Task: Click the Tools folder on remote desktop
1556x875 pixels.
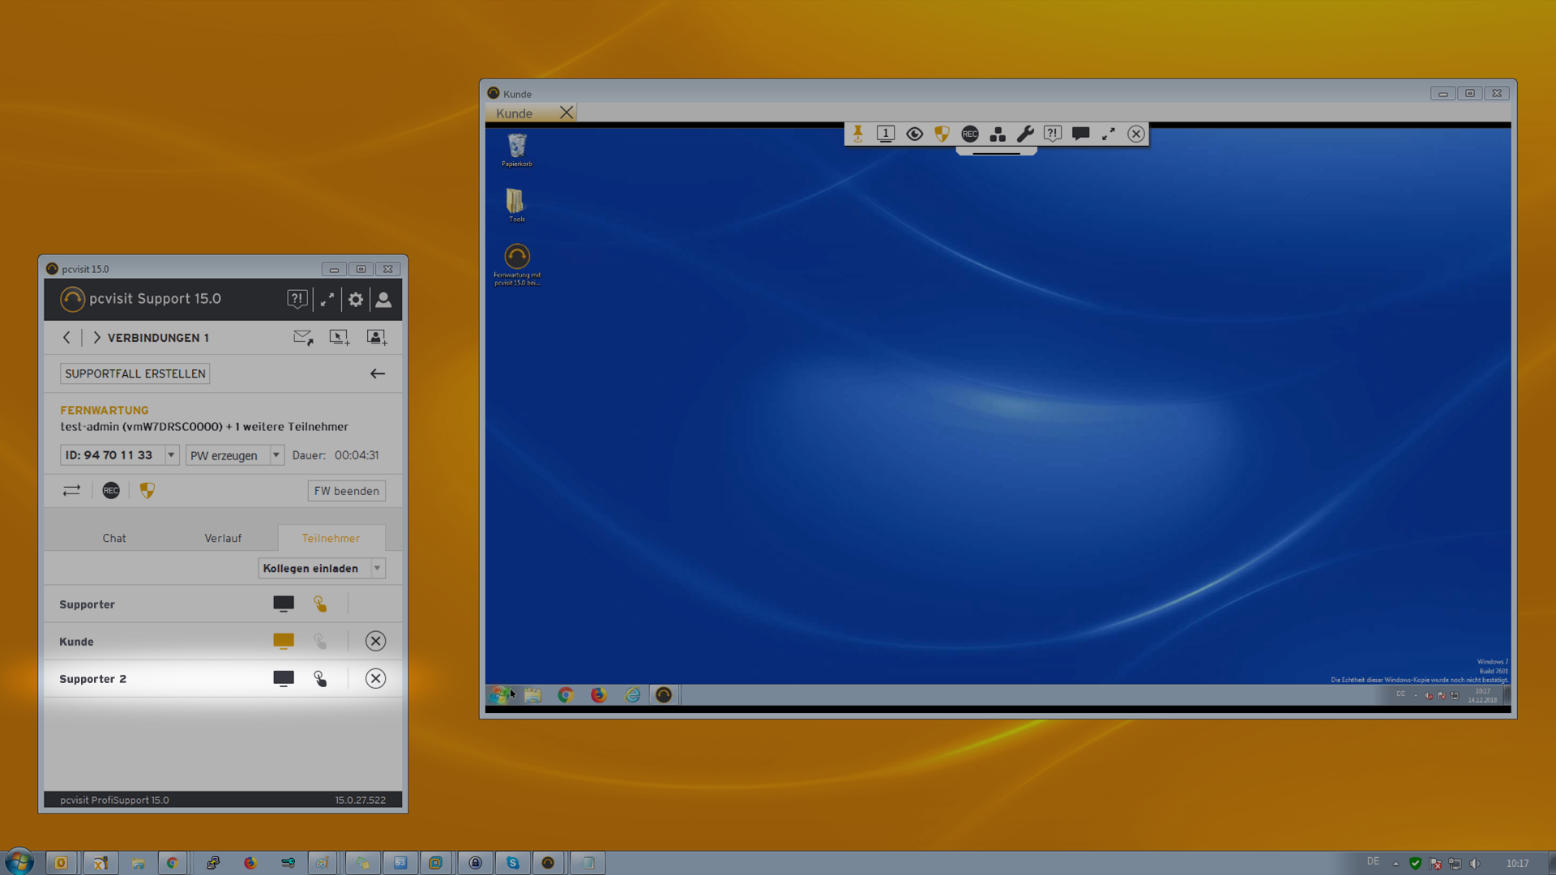Action: (x=516, y=205)
